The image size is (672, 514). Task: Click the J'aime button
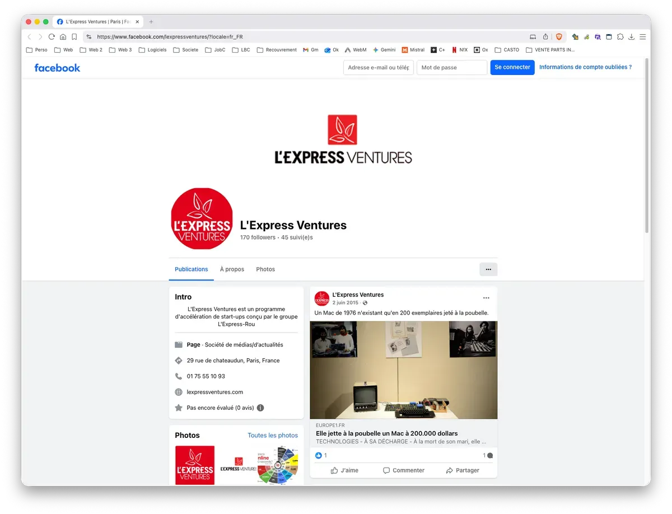344,470
